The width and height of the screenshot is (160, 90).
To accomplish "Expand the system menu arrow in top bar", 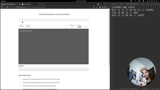I will click(158, 1).
